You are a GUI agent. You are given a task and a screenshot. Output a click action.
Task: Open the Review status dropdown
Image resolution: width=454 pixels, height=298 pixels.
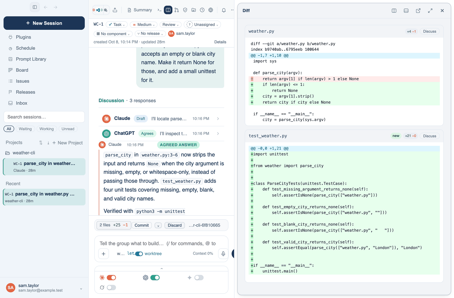pyautogui.click(x=171, y=24)
